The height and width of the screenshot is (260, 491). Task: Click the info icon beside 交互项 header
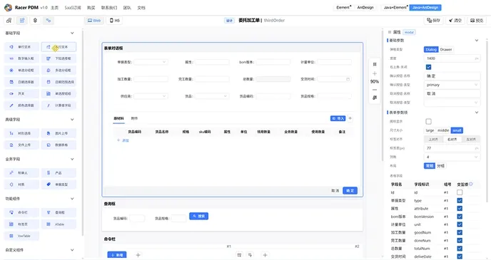click(470, 184)
